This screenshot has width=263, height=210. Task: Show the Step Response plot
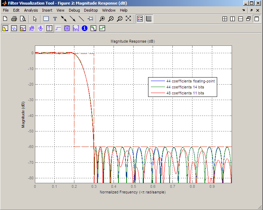pos(58,28)
